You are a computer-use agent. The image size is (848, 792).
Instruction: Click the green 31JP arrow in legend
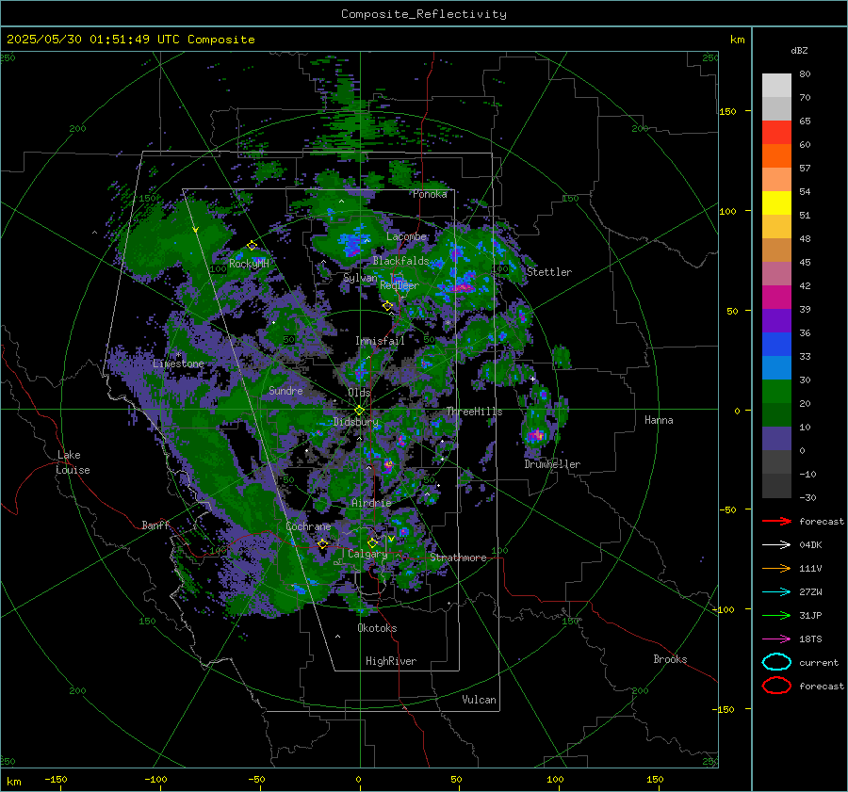pyautogui.click(x=776, y=615)
